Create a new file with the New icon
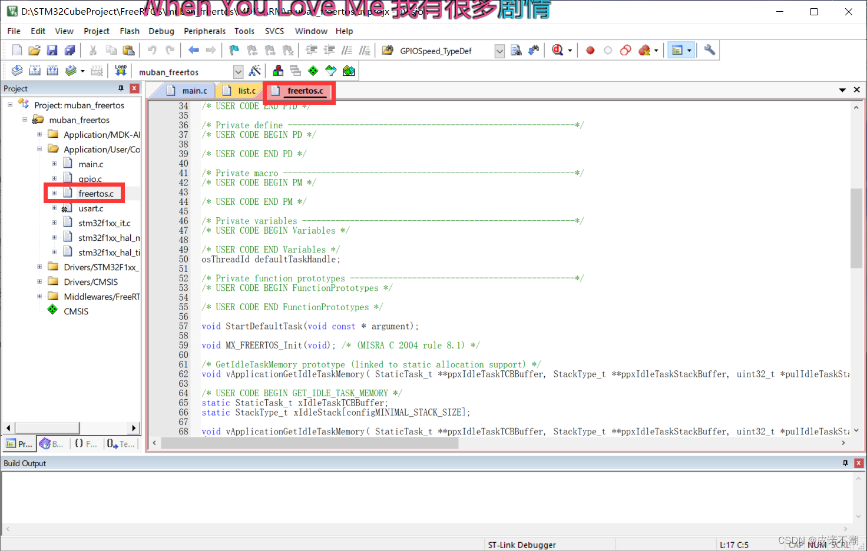The height and width of the screenshot is (551, 867). tap(17, 51)
